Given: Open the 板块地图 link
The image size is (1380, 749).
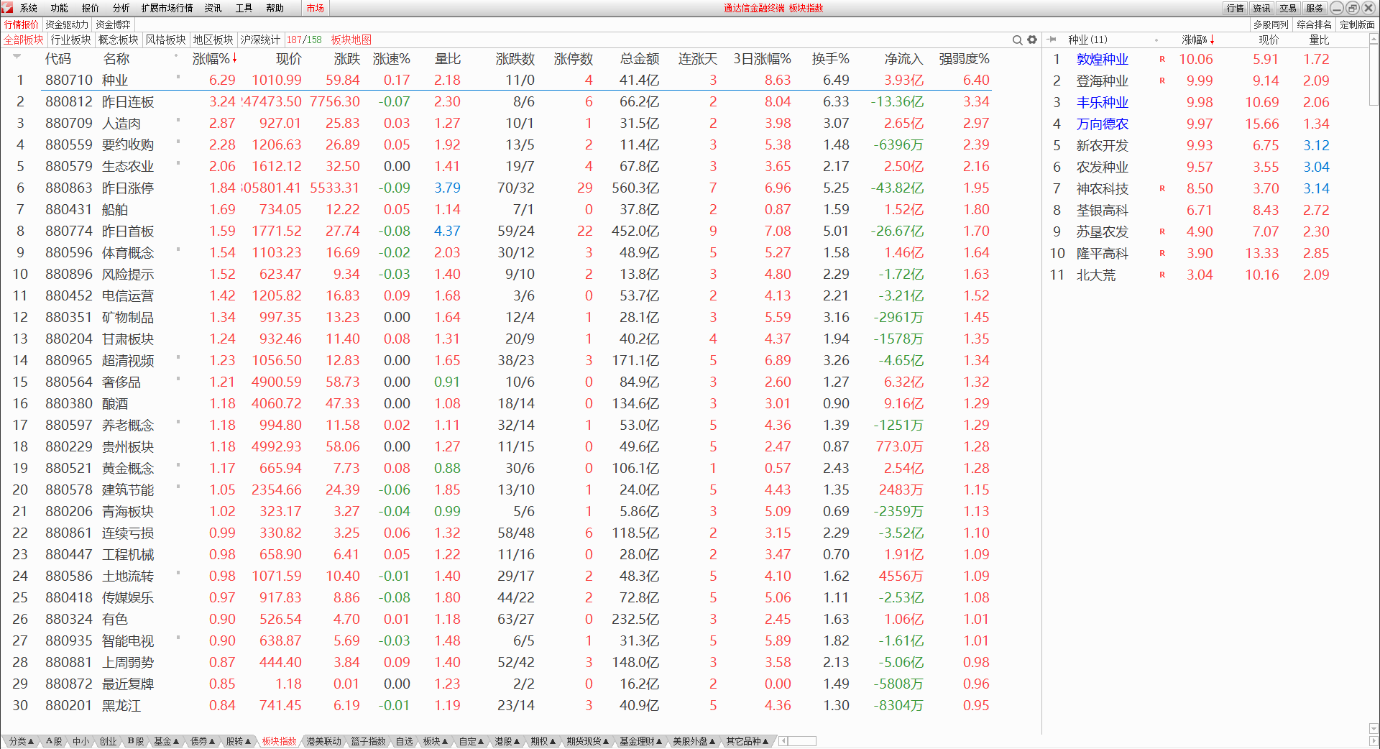Looking at the screenshot, I should tap(351, 40).
